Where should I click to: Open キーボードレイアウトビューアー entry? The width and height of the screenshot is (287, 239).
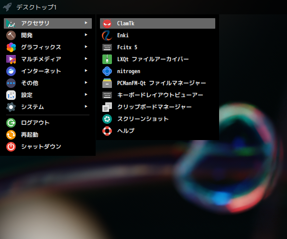click(157, 95)
